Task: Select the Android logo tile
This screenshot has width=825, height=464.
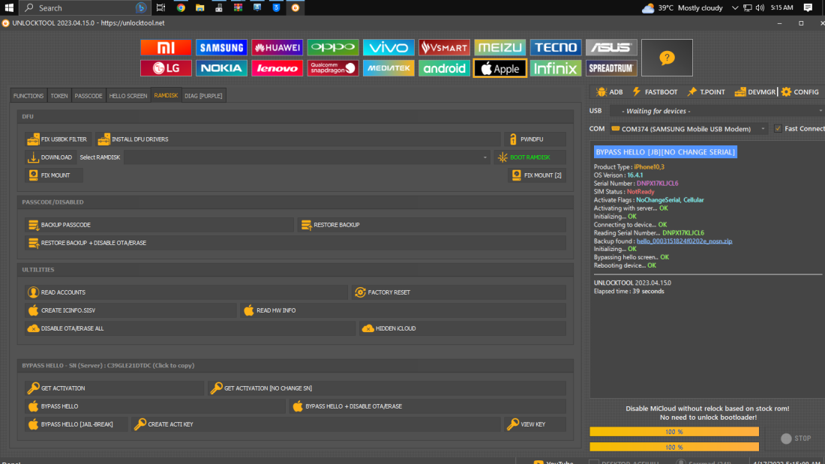Action: pyautogui.click(x=444, y=68)
